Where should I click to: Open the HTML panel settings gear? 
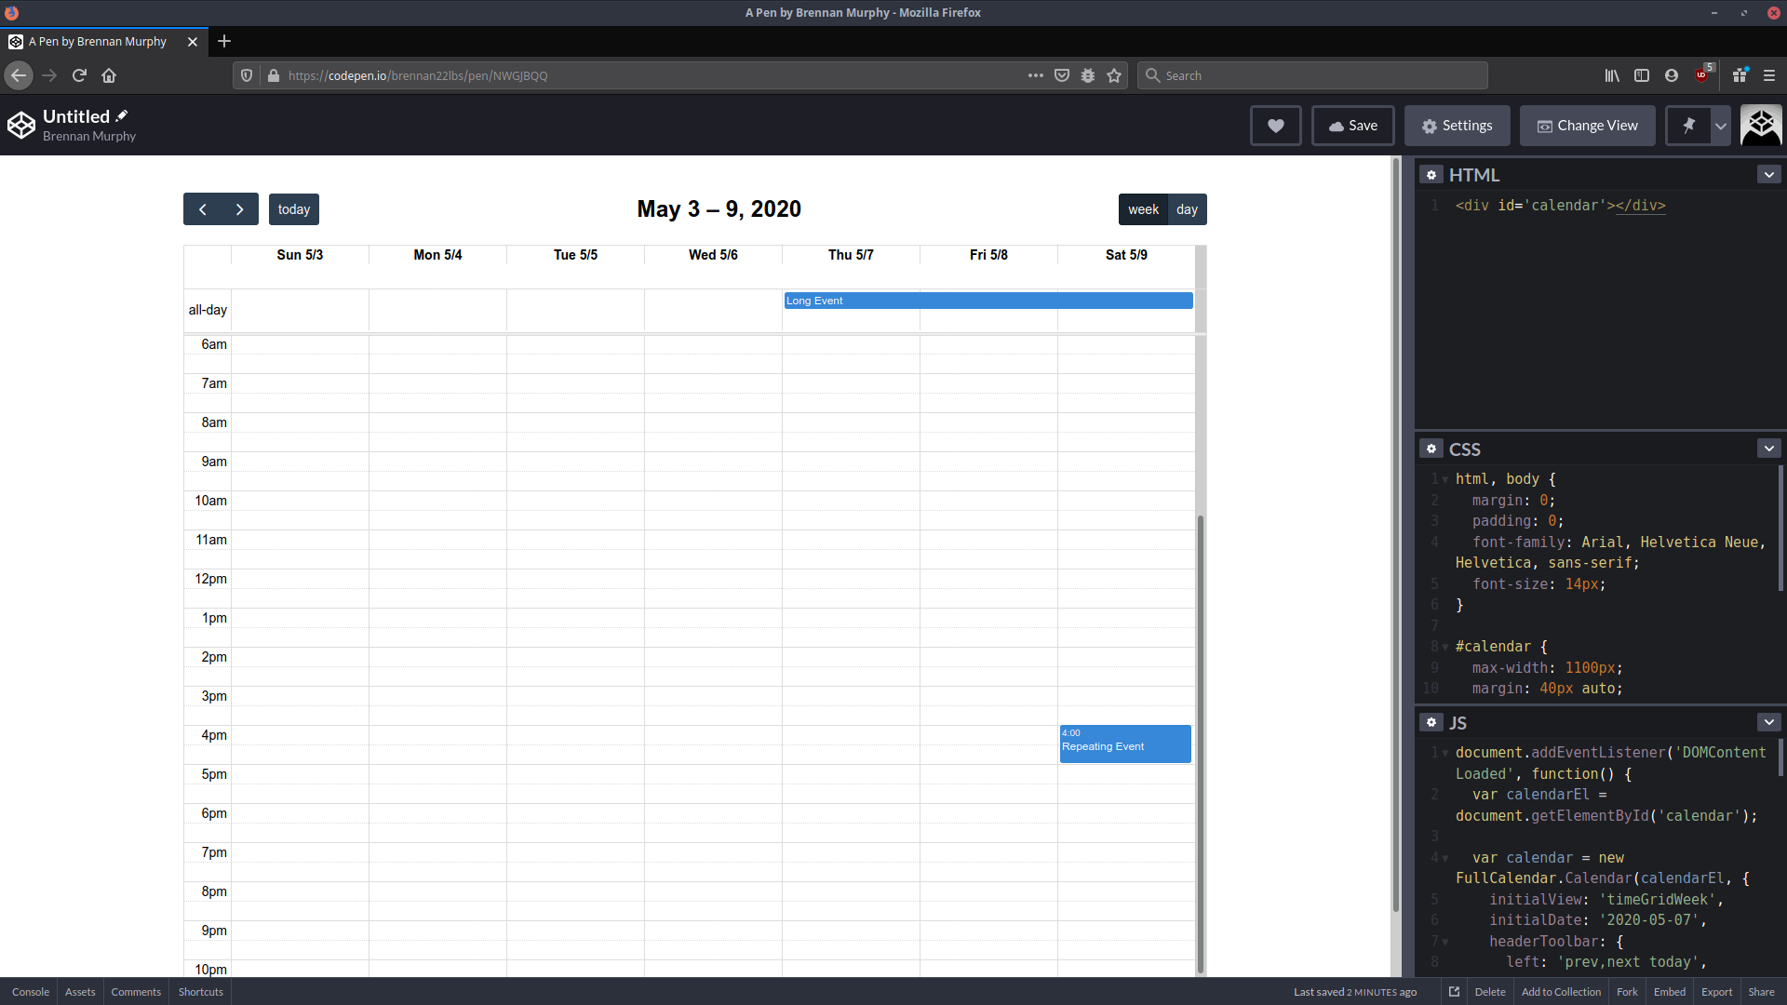1431,174
